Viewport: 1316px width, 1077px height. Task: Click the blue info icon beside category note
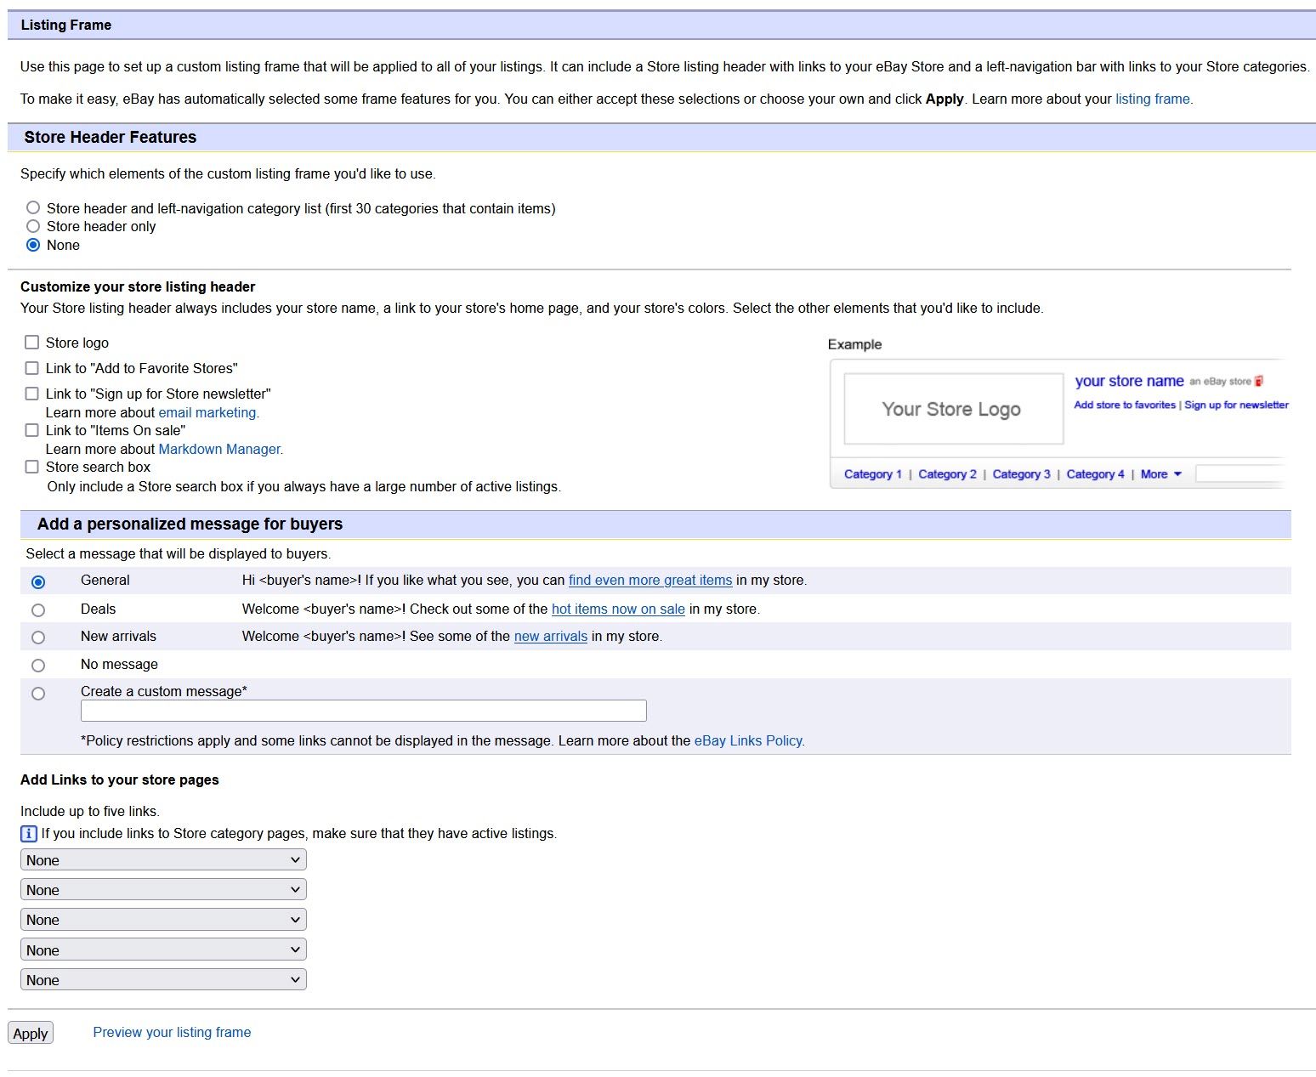pyautogui.click(x=29, y=833)
